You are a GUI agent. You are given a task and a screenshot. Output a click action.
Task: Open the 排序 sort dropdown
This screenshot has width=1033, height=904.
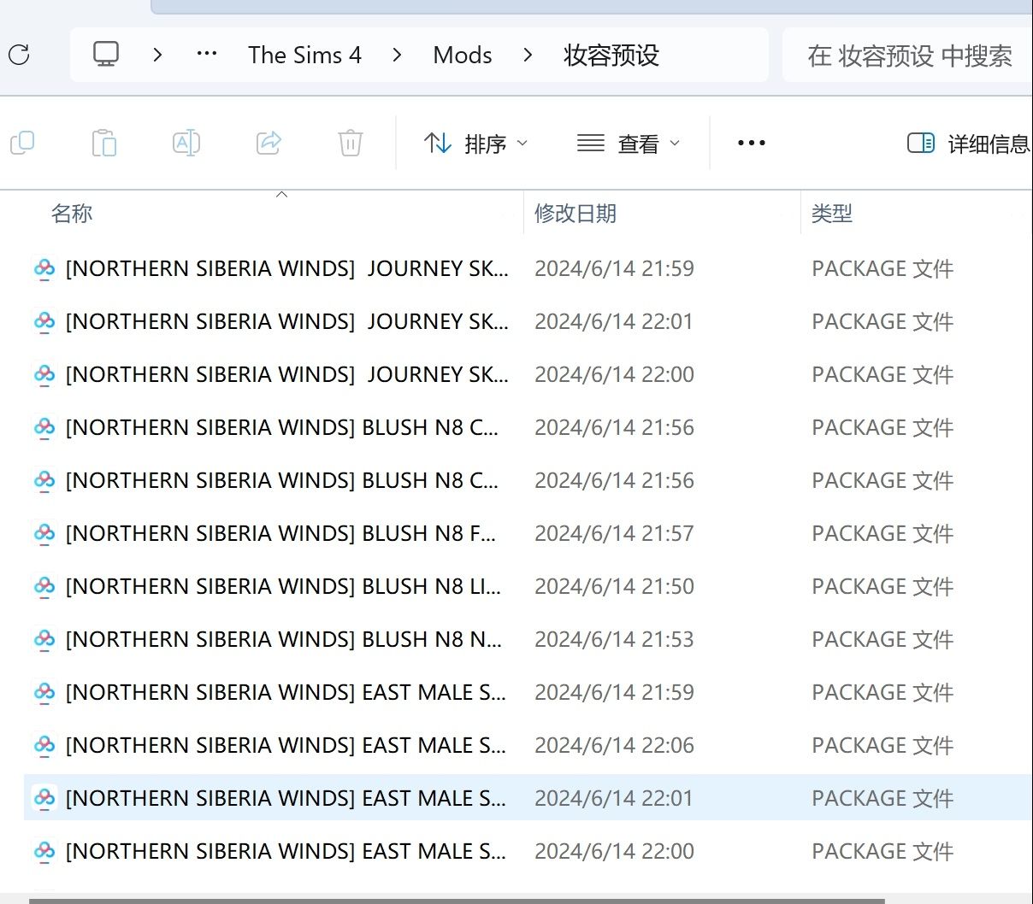(x=476, y=143)
